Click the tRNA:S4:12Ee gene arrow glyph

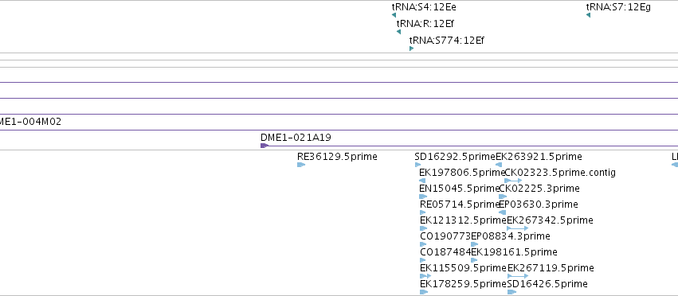[x=394, y=15]
